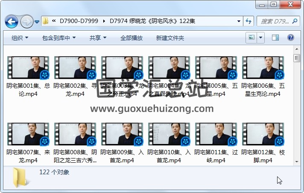The height and width of the screenshot is (193, 304).
Task: Click file name 阴宅第008集、阴阳之龙三吉六秀
Action: pyautogui.click(x=75, y=156)
